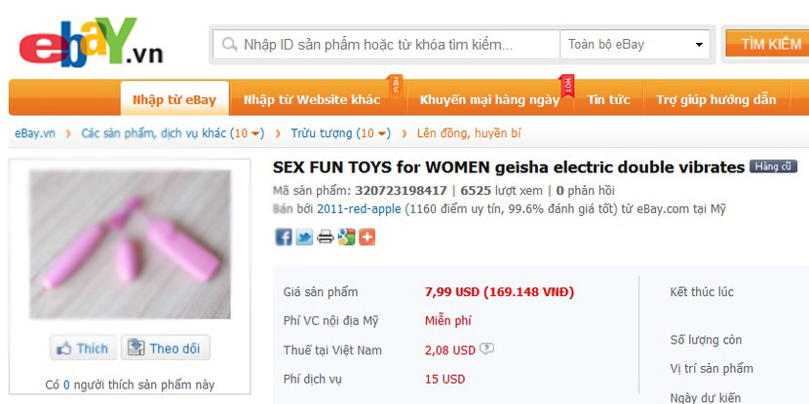This screenshot has height=404, width=809.
Task: Like the product with Thích button
Action: [84, 349]
